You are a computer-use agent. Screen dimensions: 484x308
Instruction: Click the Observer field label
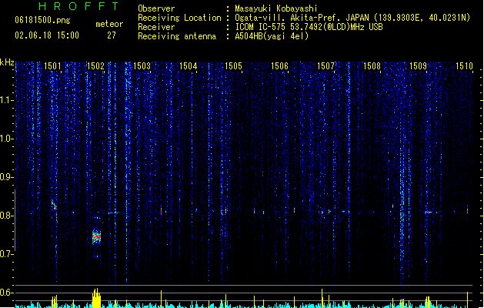(156, 8)
